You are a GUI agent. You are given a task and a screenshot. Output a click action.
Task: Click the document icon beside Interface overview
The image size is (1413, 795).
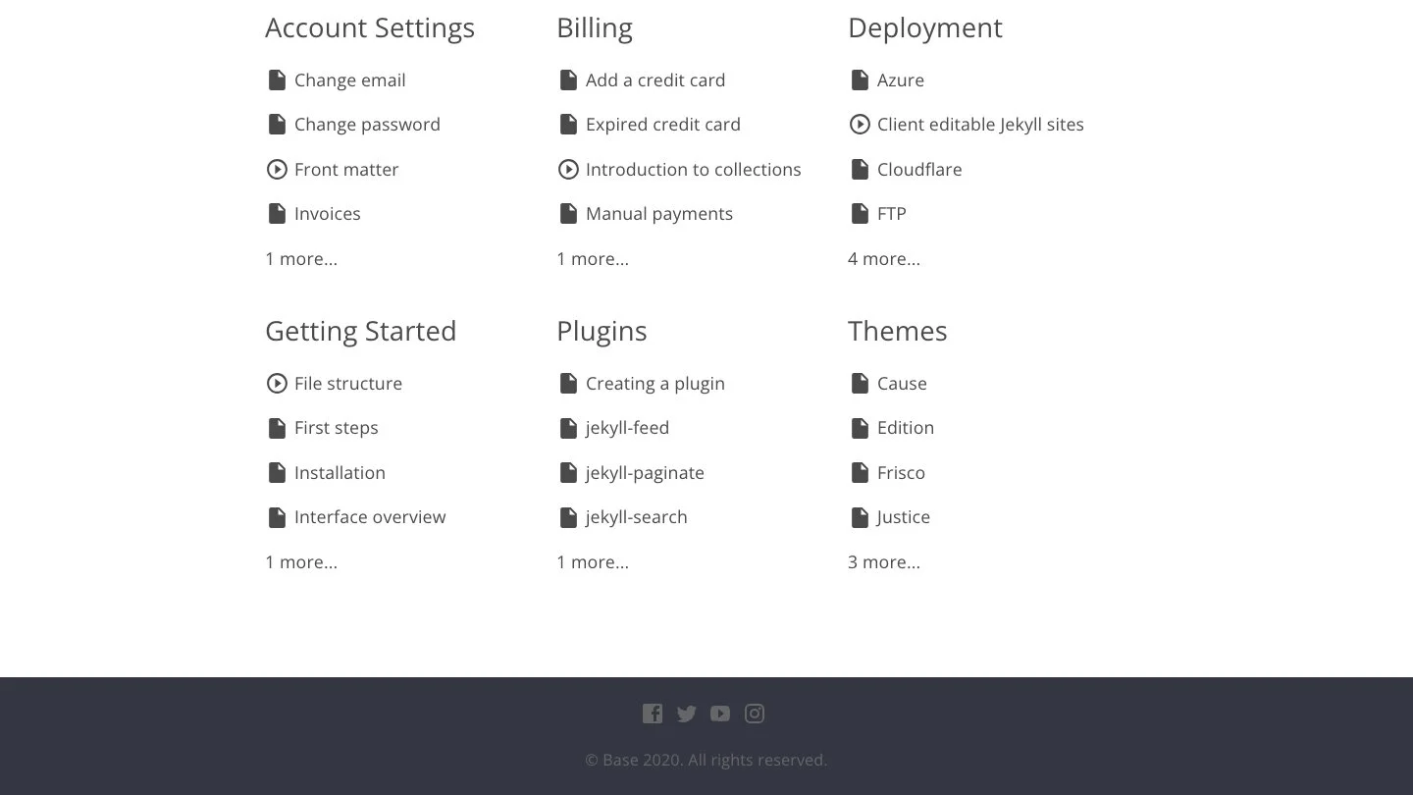pos(277,517)
